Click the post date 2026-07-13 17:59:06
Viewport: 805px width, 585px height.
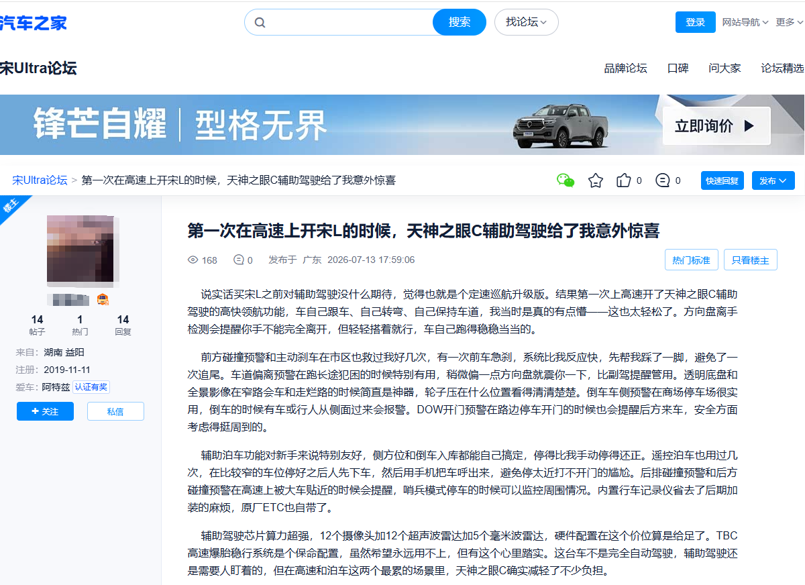(371, 260)
